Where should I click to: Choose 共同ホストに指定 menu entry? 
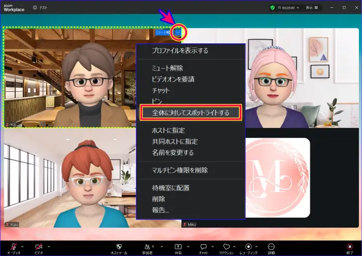[175, 141]
